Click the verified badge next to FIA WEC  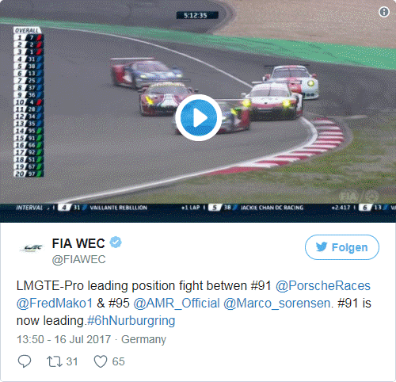coord(116,243)
